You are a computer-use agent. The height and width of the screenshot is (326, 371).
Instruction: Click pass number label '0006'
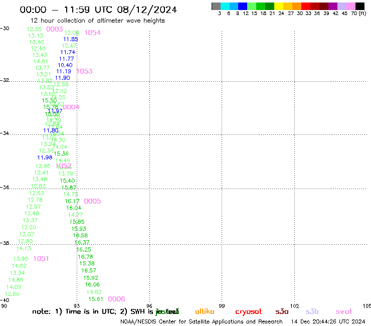pyautogui.click(x=116, y=299)
